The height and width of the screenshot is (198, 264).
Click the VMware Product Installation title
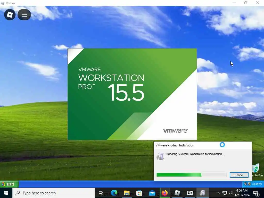coord(175,145)
